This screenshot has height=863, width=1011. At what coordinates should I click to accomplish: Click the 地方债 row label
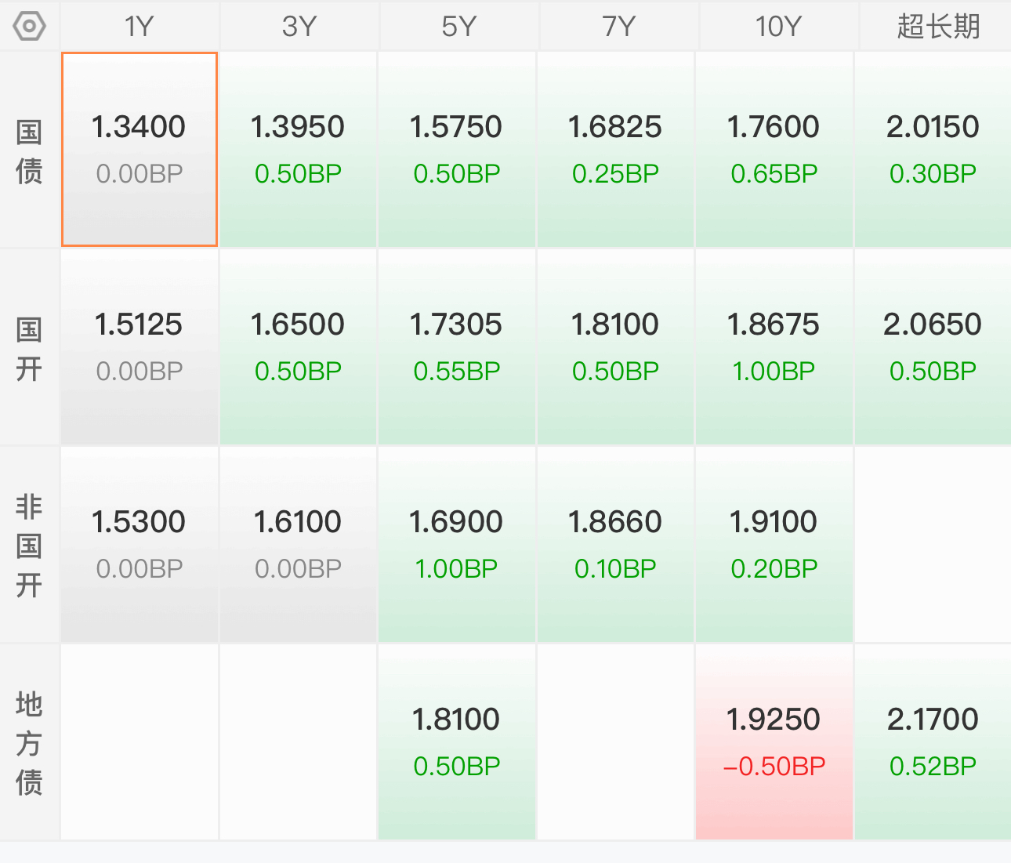point(29,743)
